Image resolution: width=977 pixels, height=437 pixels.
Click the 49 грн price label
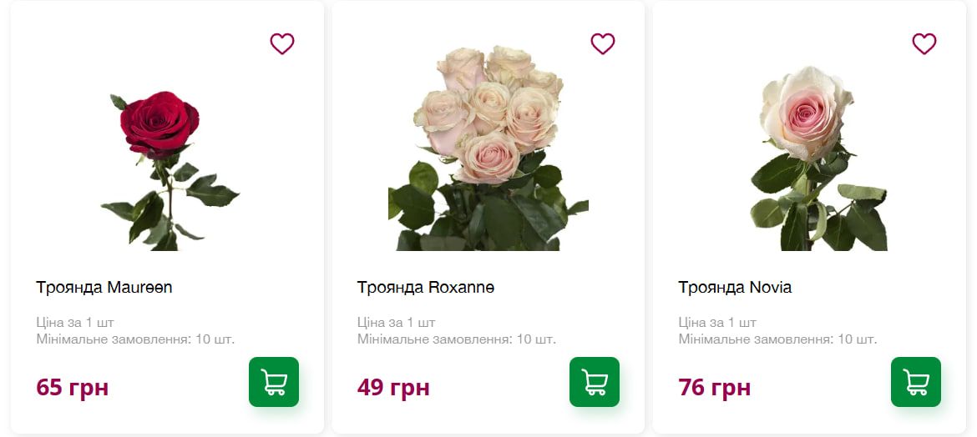click(x=393, y=388)
